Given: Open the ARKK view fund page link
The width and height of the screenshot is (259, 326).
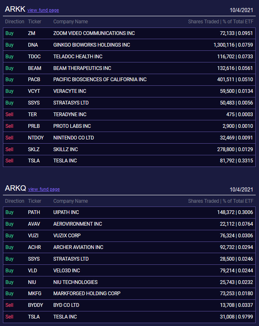Looking at the screenshot, I should coord(43,10).
